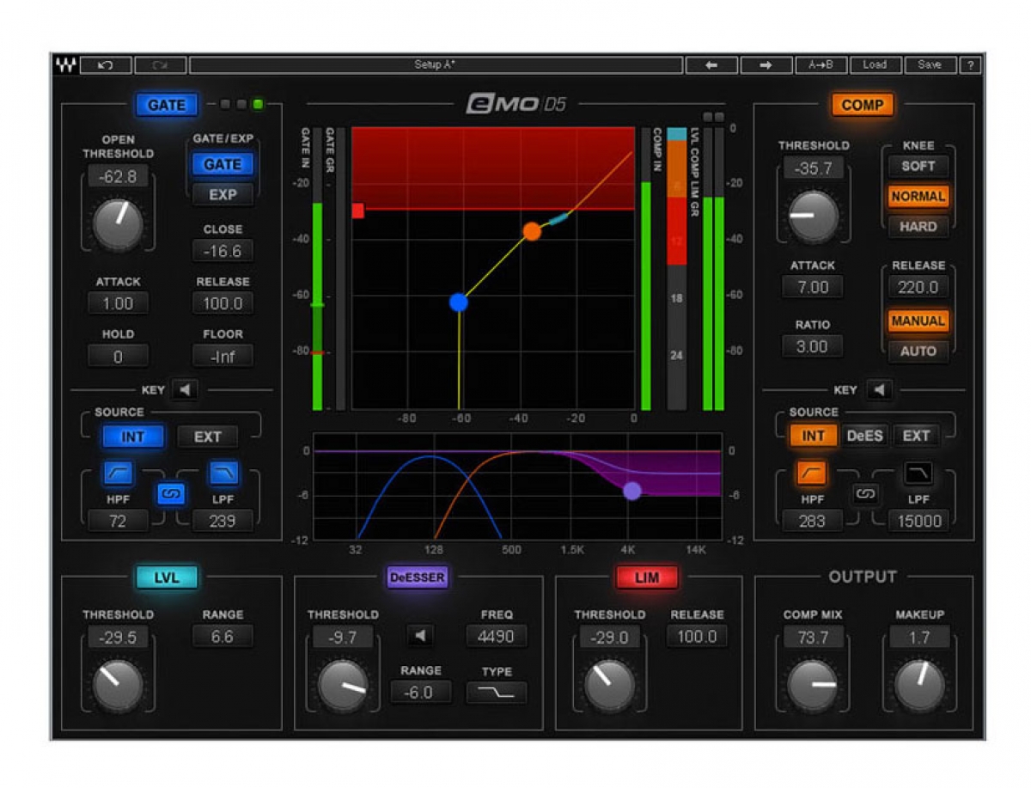Audition the DeEsser speaker icon
Image resolution: width=1031 pixels, height=788 pixels.
point(419,636)
